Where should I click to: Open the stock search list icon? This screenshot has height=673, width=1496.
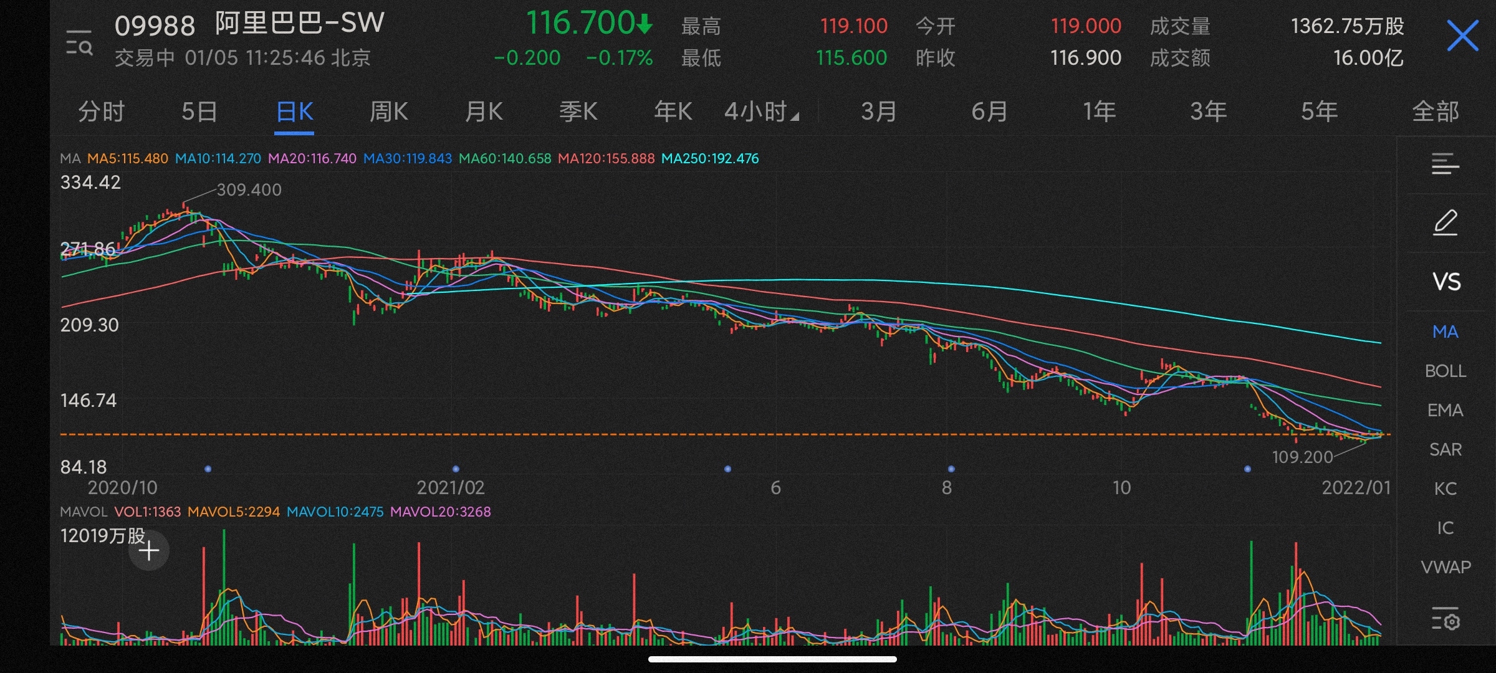tap(80, 42)
